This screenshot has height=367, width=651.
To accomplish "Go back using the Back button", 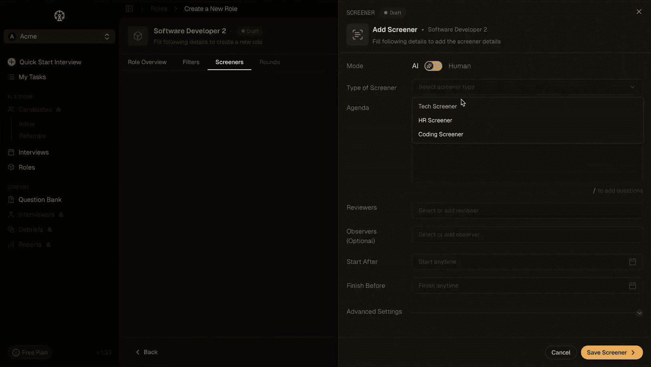I will (x=147, y=352).
